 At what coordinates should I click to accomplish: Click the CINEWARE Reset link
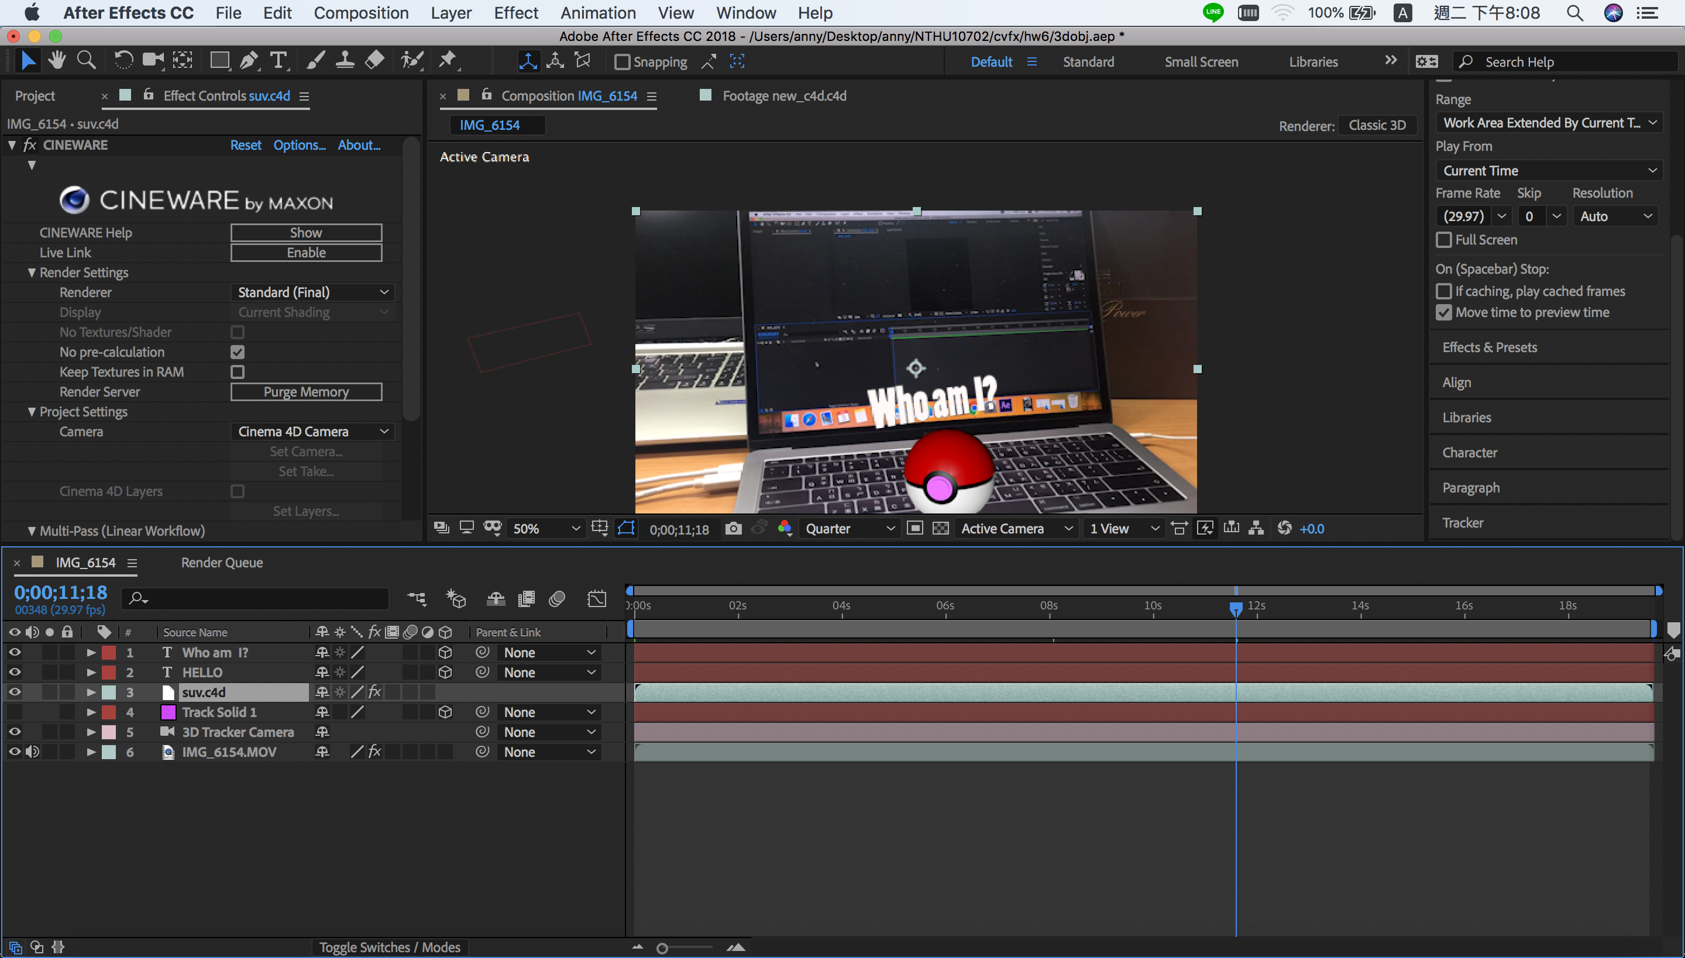point(246,145)
